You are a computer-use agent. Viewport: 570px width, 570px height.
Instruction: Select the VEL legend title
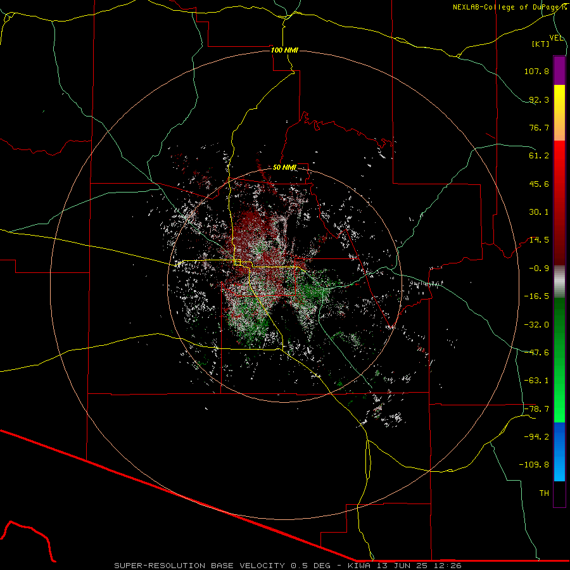tap(556, 38)
